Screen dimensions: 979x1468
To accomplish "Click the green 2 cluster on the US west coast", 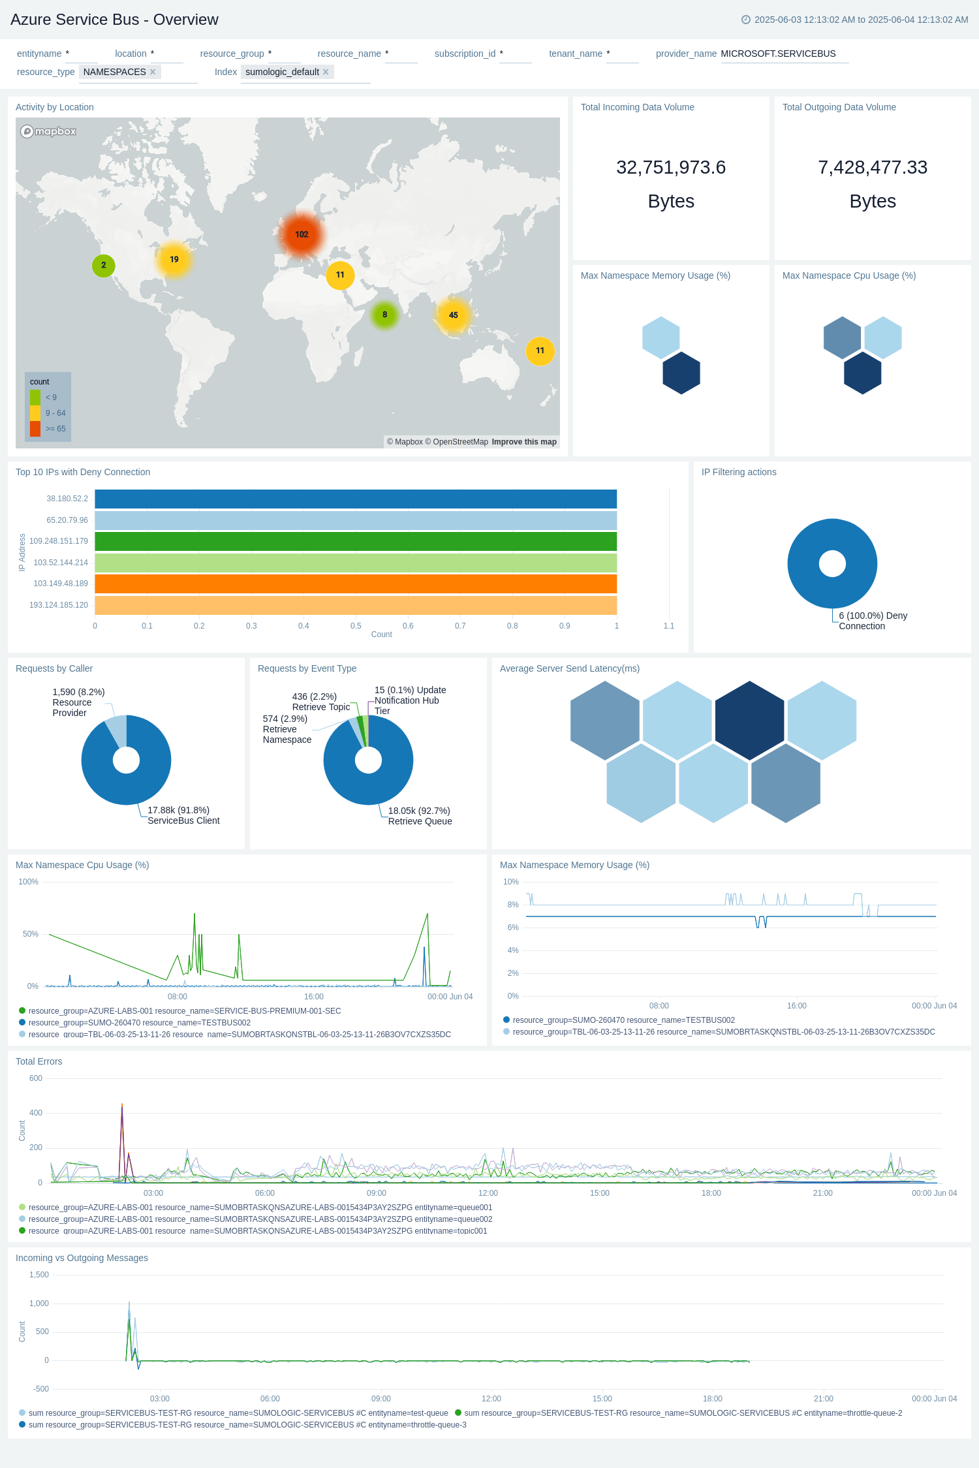I will pos(104,266).
